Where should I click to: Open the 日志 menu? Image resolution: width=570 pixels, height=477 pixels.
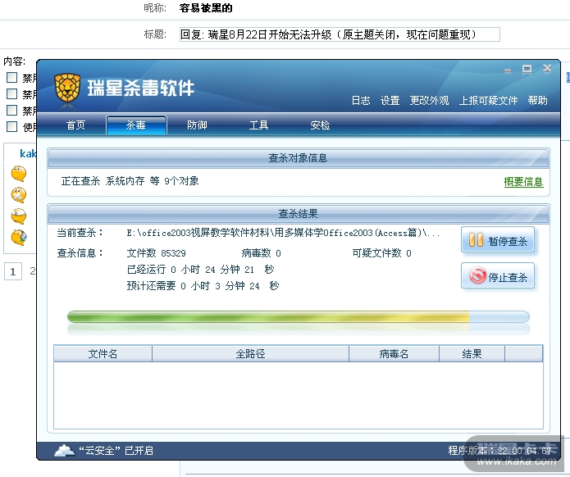click(361, 101)
